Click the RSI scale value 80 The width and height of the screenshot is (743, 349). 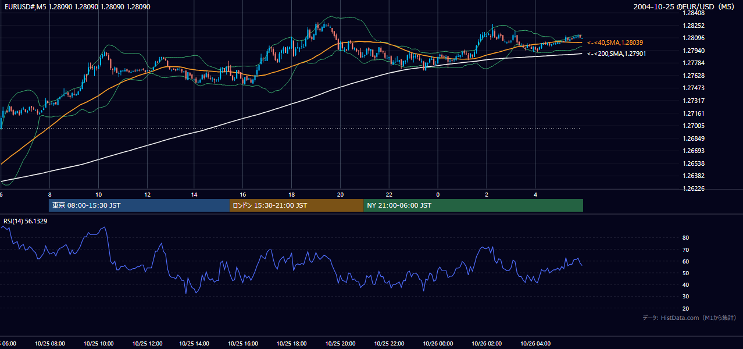[686, 238]
